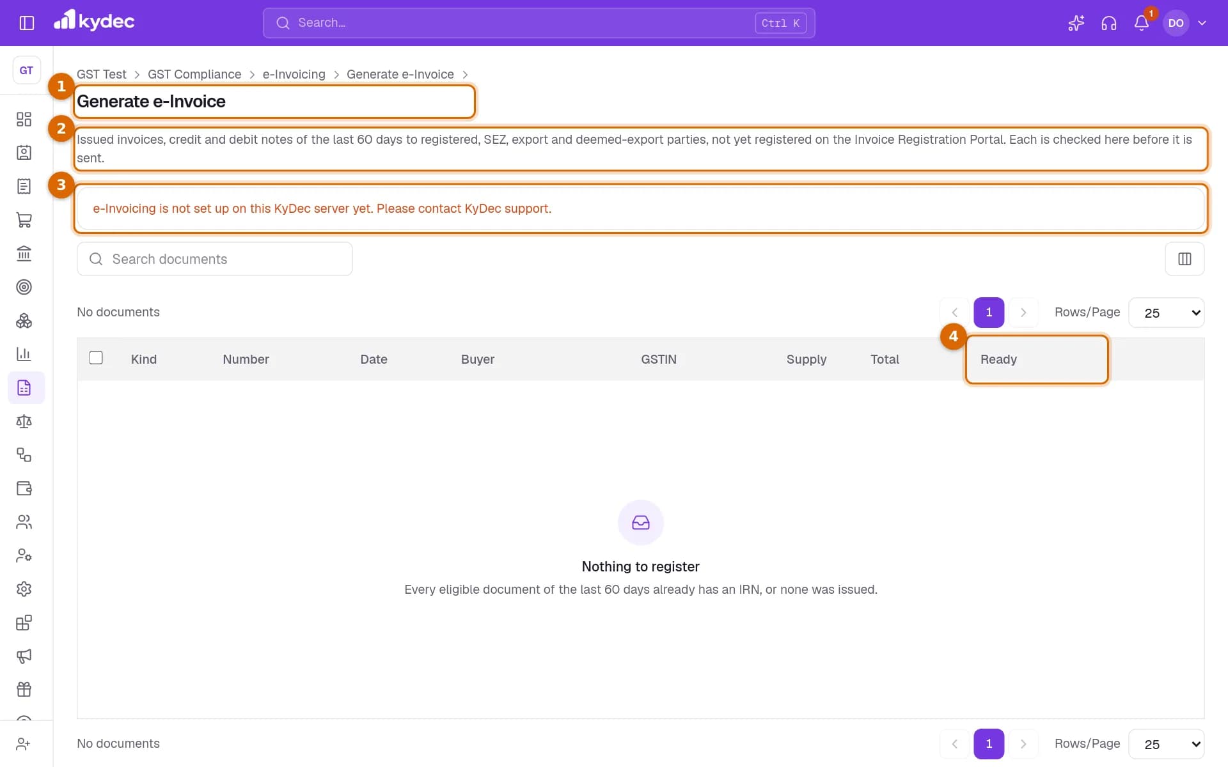Select page 1 button above the table
Screen dimensions: 1228x767
click(x=989, y=313)
